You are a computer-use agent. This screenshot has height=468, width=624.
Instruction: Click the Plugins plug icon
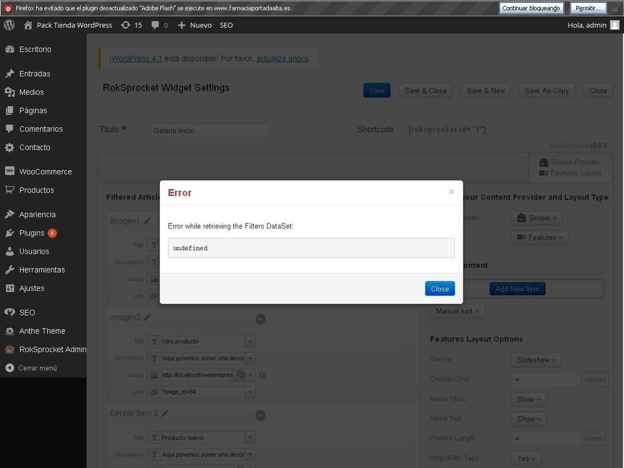tap(10, 233)
